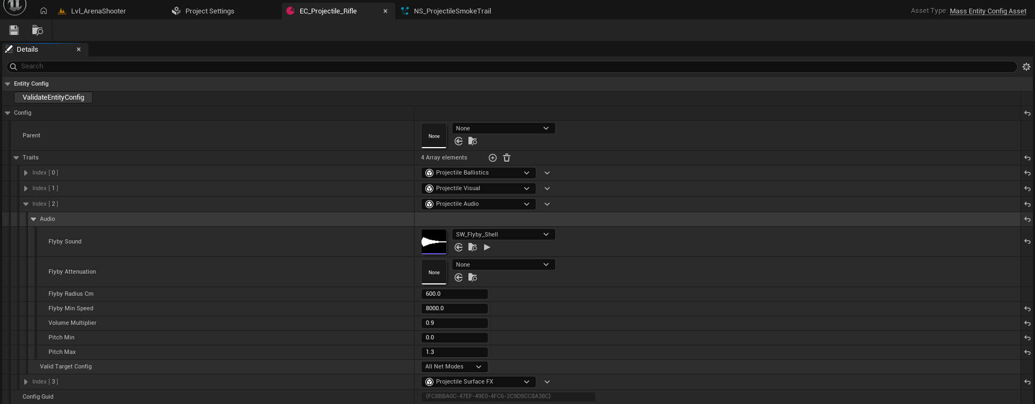Reset Volume Multiplier to default
Image resolution: width=1035 pixels, height=404 pixels.
pyautogui.click(x=1027, y=323)
